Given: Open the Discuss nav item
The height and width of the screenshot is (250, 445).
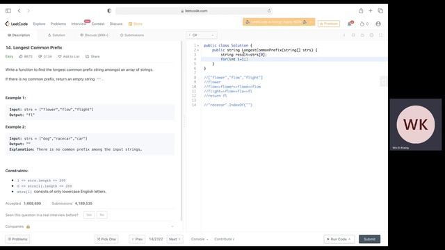Looking at the screenshot, I should coord(116,24).
